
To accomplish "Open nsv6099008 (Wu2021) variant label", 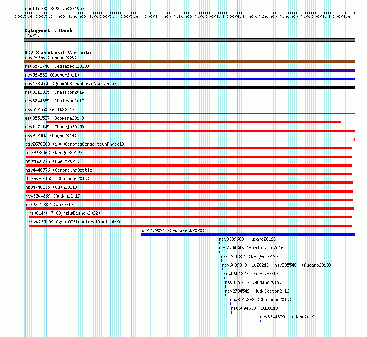I will [245, 265].
